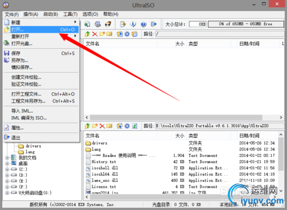
Task: Click the compress ISO disc icon
Action: point(98,24)
